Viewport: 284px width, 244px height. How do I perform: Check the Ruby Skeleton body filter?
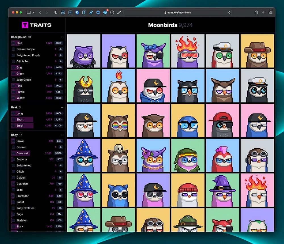[13, 208]
